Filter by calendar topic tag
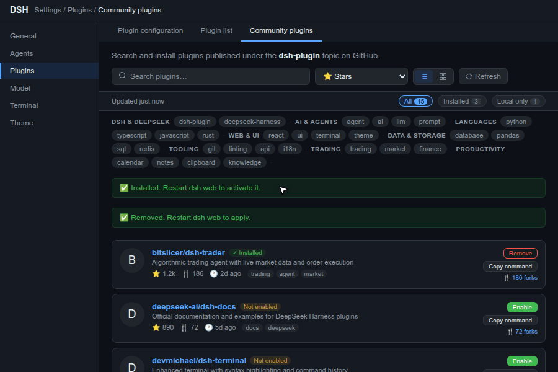 (130, 162)
